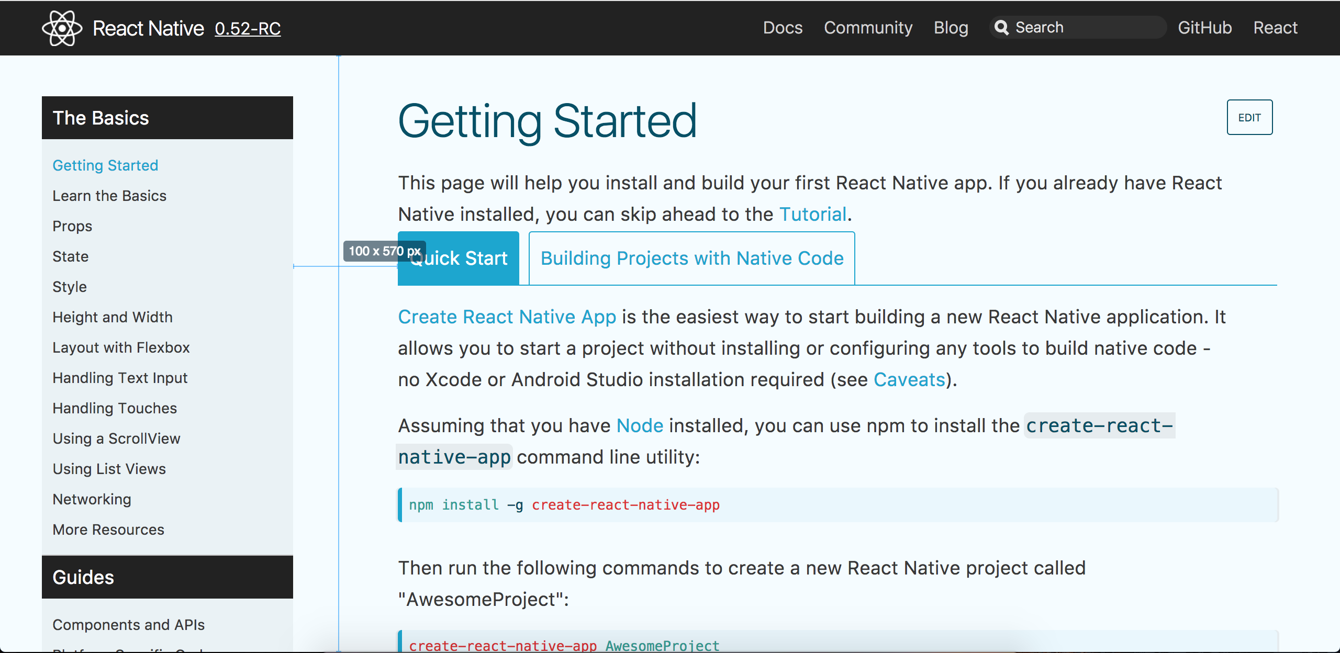Image resolution: width=1340 pixels, height=653 pixels.
Task: Click the Guides section header
Action: tap(167, 577)
